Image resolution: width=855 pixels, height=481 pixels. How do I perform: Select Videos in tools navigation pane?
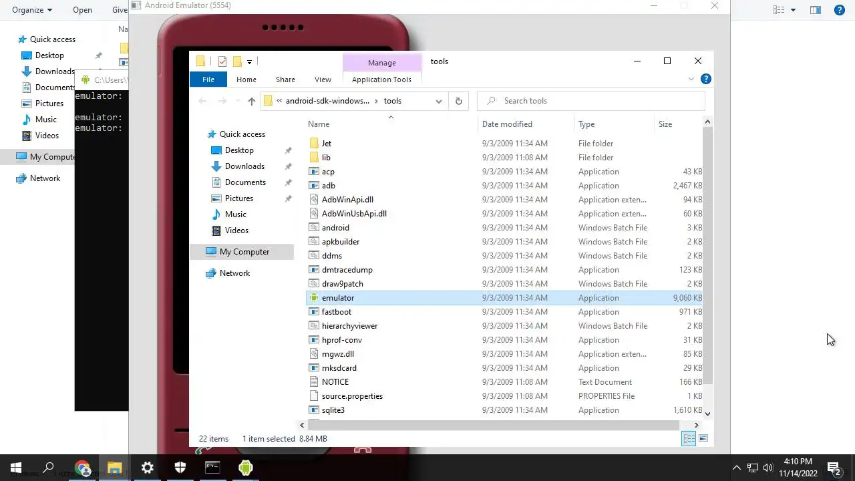[x=236, y=230]
